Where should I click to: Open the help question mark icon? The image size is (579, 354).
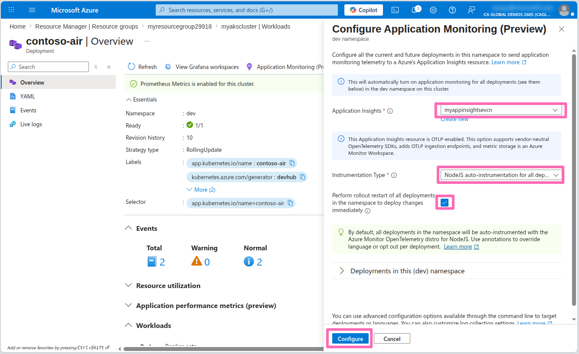452,10
